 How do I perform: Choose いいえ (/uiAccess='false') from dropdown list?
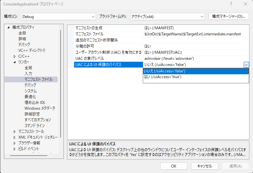point(196,71)
